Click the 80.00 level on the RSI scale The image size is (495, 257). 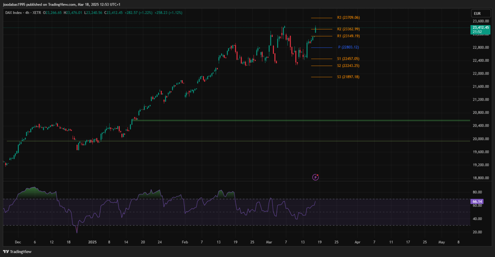(x=477, y=192)
